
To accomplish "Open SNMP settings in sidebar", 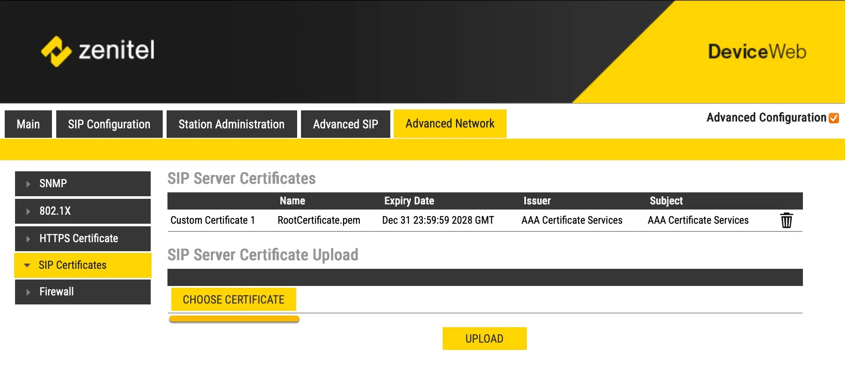I will click(x=83, y=184).
